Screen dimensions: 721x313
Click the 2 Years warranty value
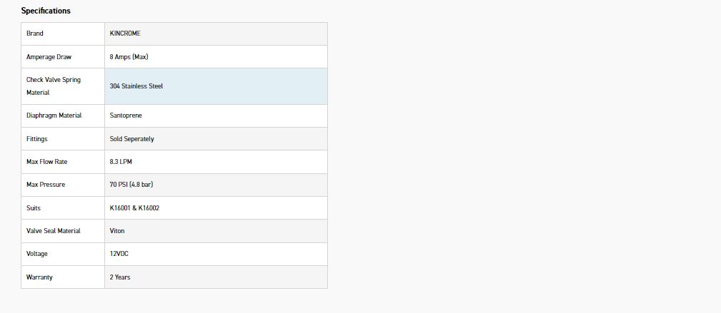point(120,277)
